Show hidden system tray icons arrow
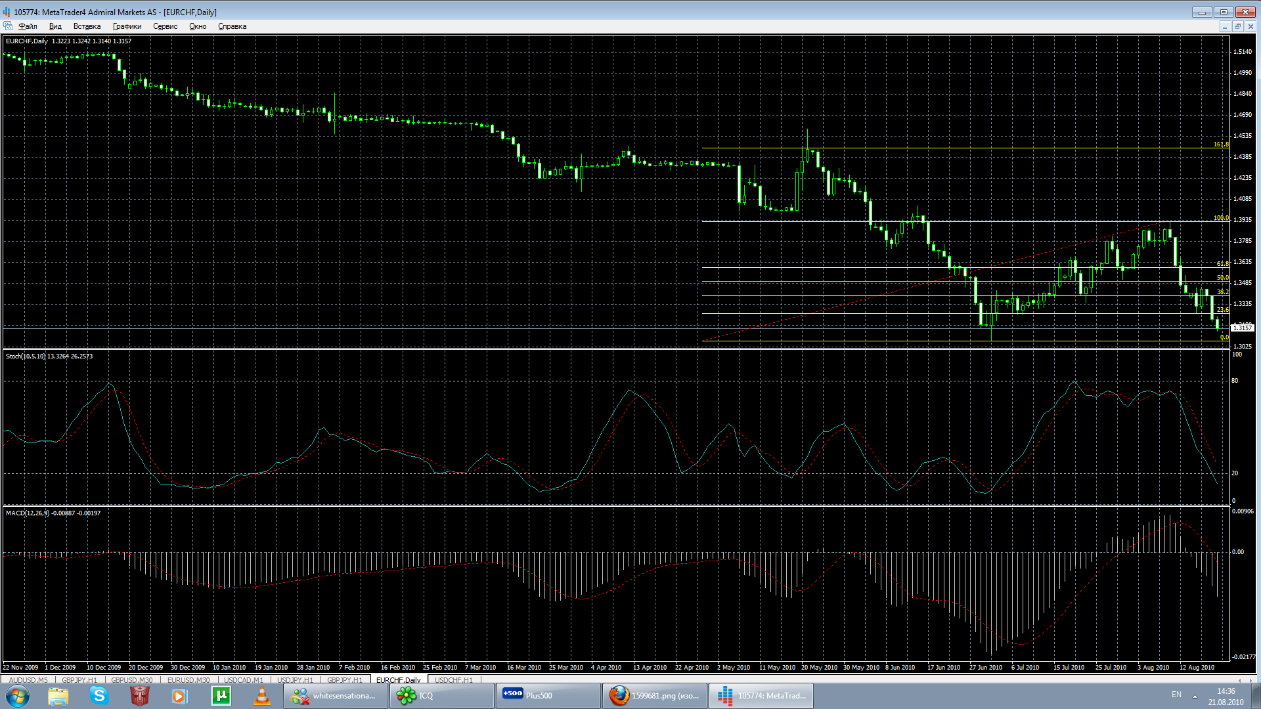The width and height of the screenshot is (1261, 709). coord(1195,696)
